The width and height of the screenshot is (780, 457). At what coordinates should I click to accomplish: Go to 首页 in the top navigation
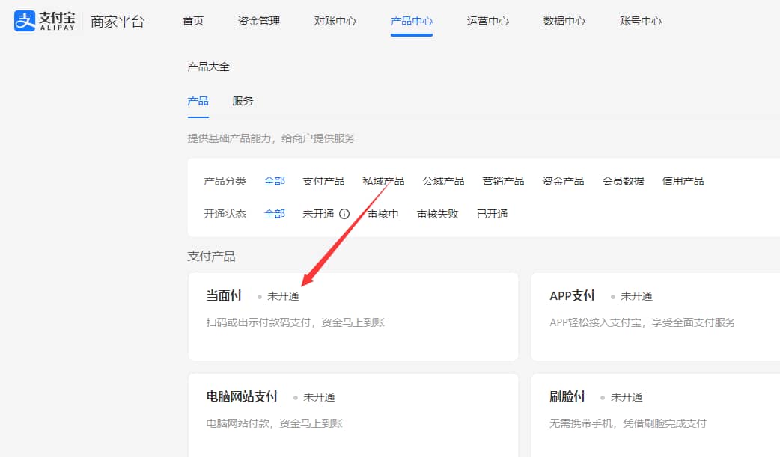point(192,21)
